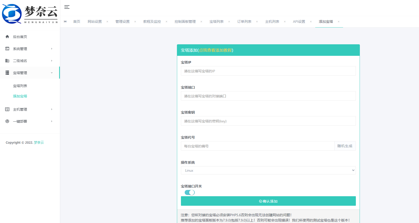Open the 操作系统 Linux dropdown
This screenshot has height=223, width=419.
pyautogui.click(x=268, y=170)
